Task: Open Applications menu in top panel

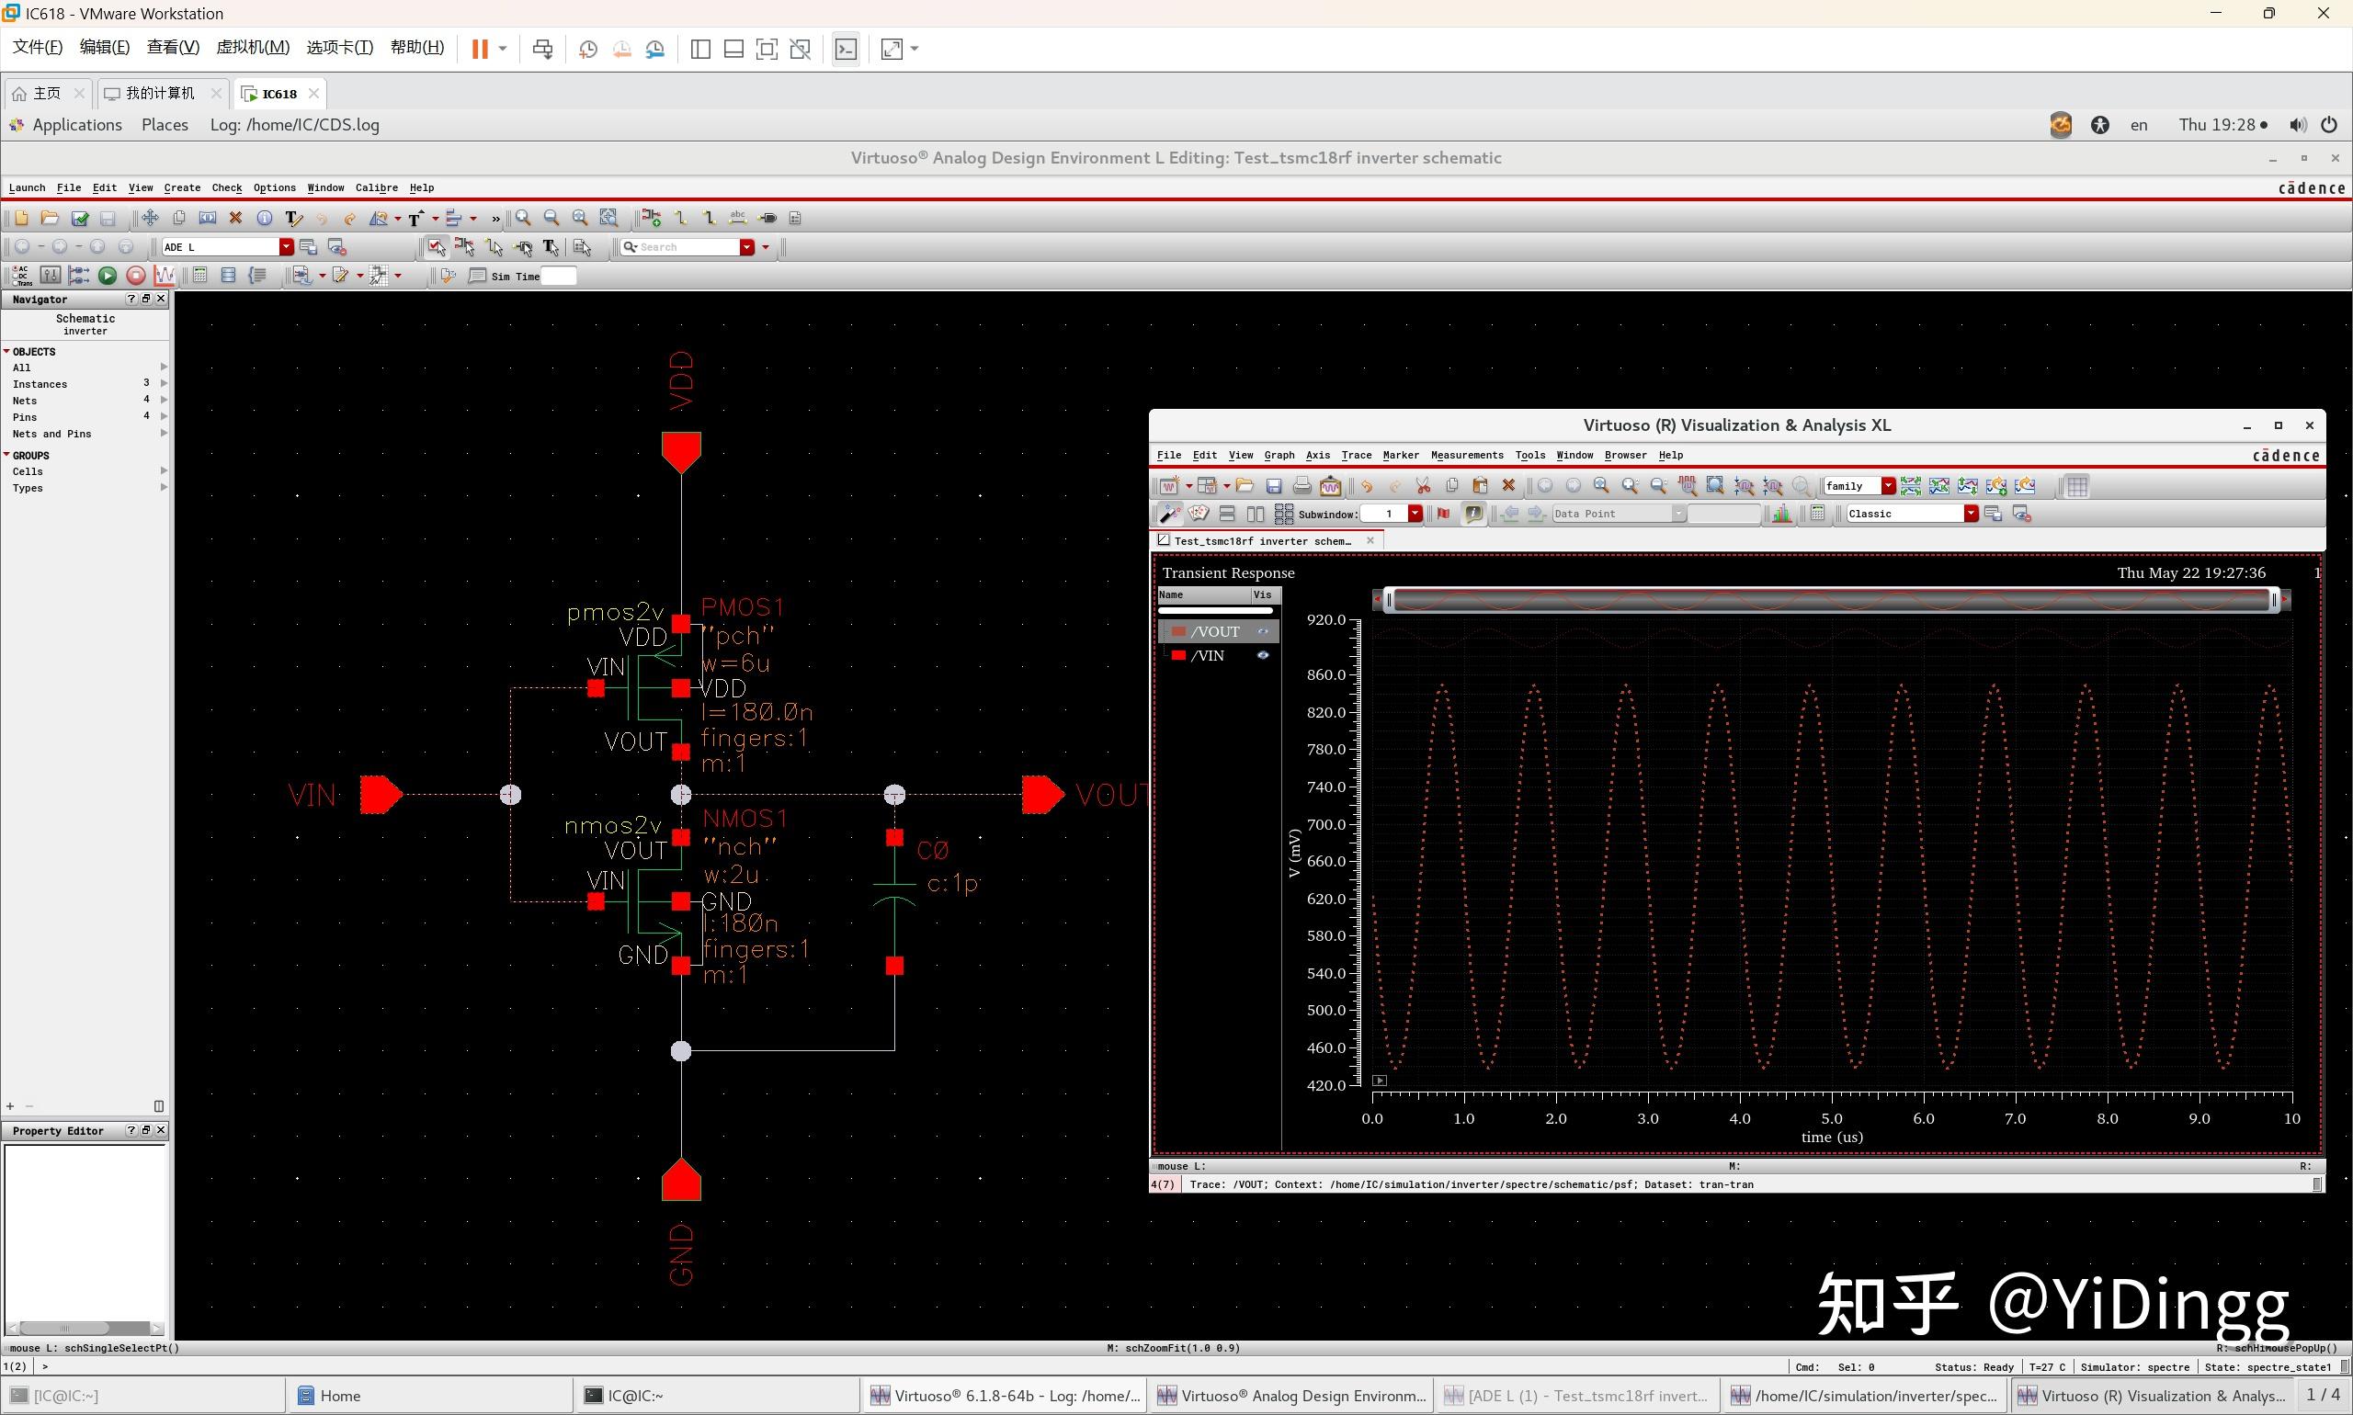Action: pyautogui.click(x=76, y=125)
